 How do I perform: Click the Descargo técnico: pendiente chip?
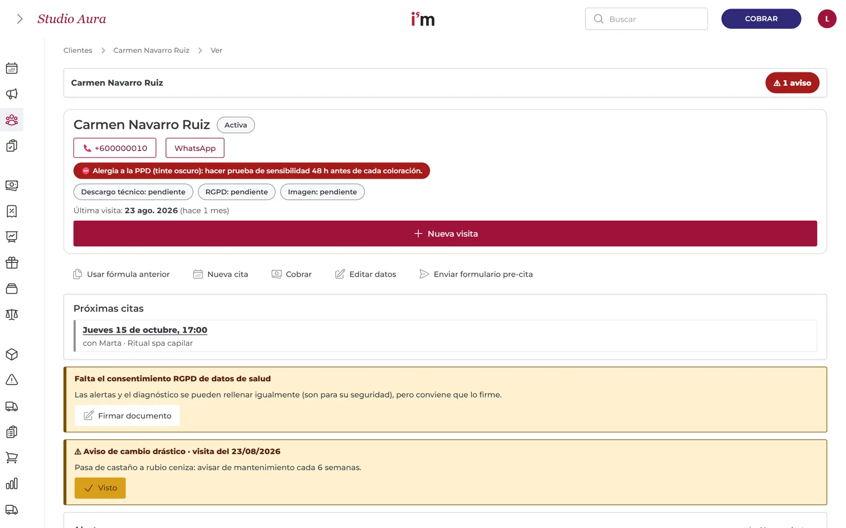point(133,192)
